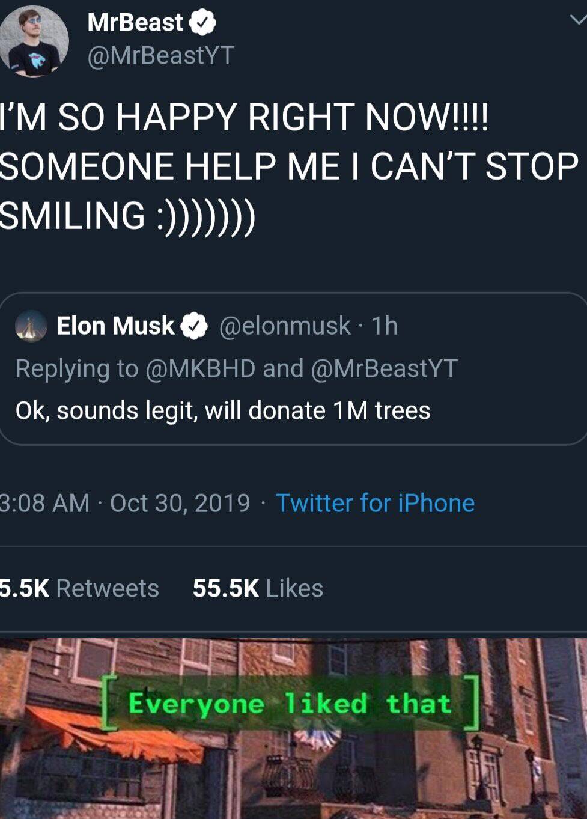Click the 3:08 AM tweet time
Image resolution: width=587 pixels, height=819 pixels.
(x=44, y=503)
